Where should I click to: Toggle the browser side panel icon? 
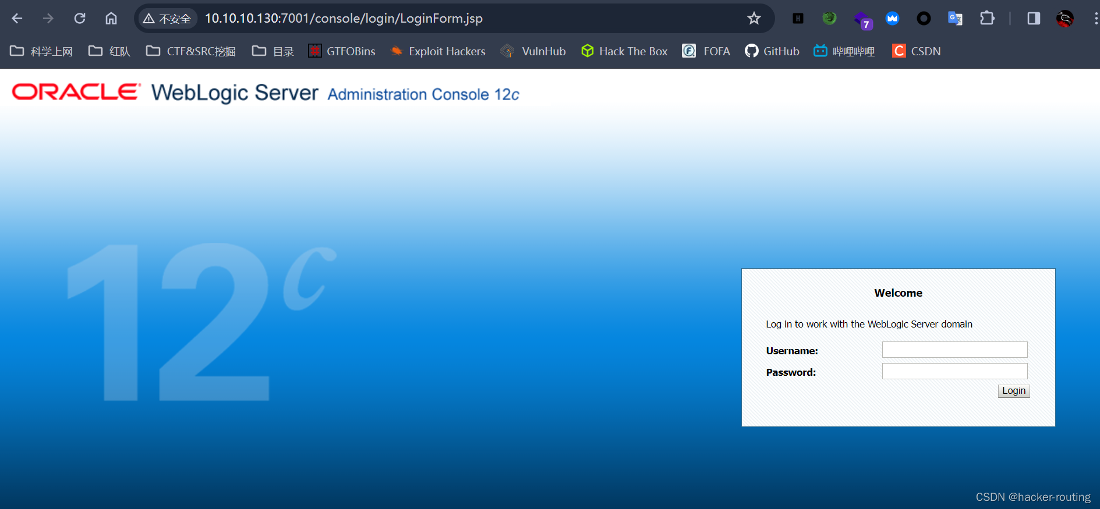click(x=1034, y=19)
